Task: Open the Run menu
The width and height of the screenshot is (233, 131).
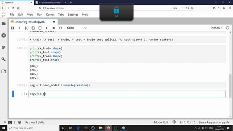Action: tap(40, 15)
